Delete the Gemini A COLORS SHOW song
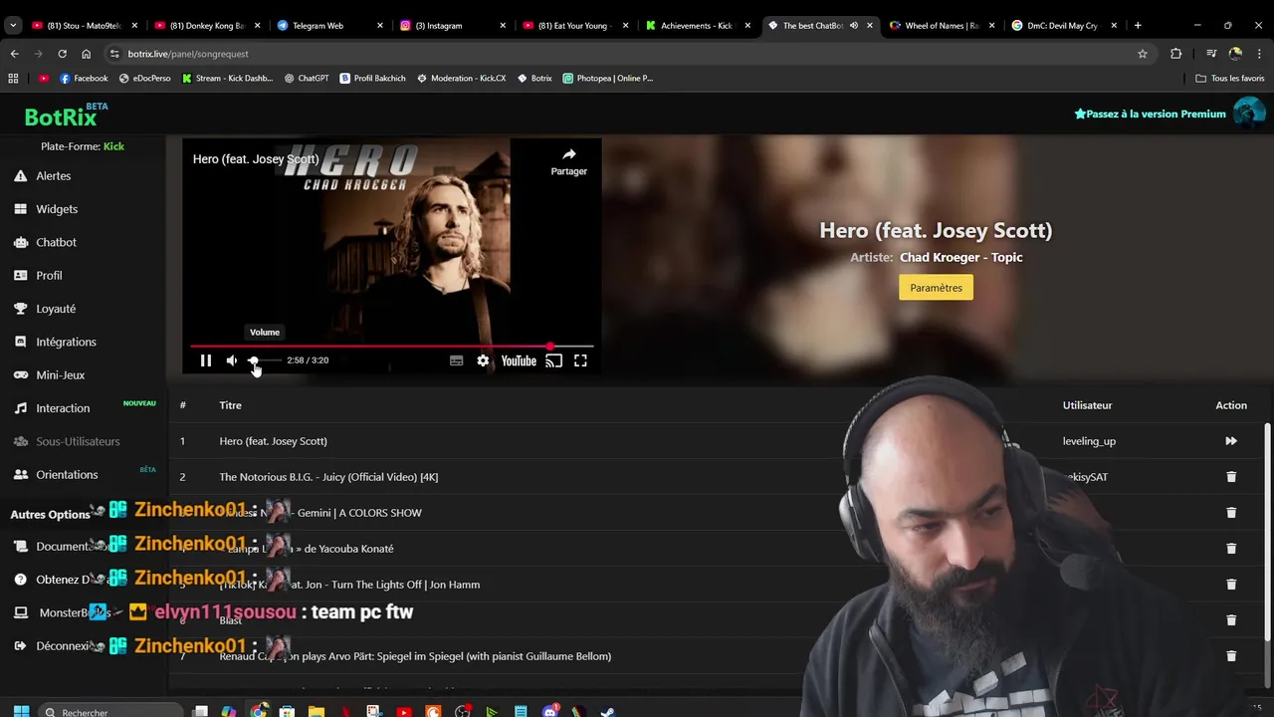Screen dimensions: 1274x717 [x=1231, y=513]
